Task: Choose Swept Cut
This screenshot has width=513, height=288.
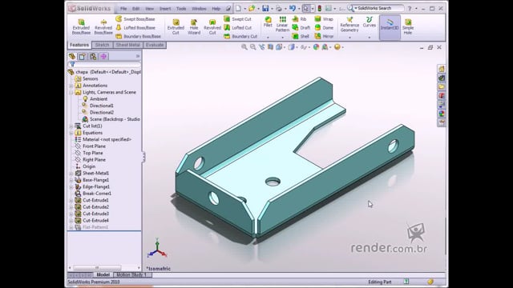Action: [238, 19]
